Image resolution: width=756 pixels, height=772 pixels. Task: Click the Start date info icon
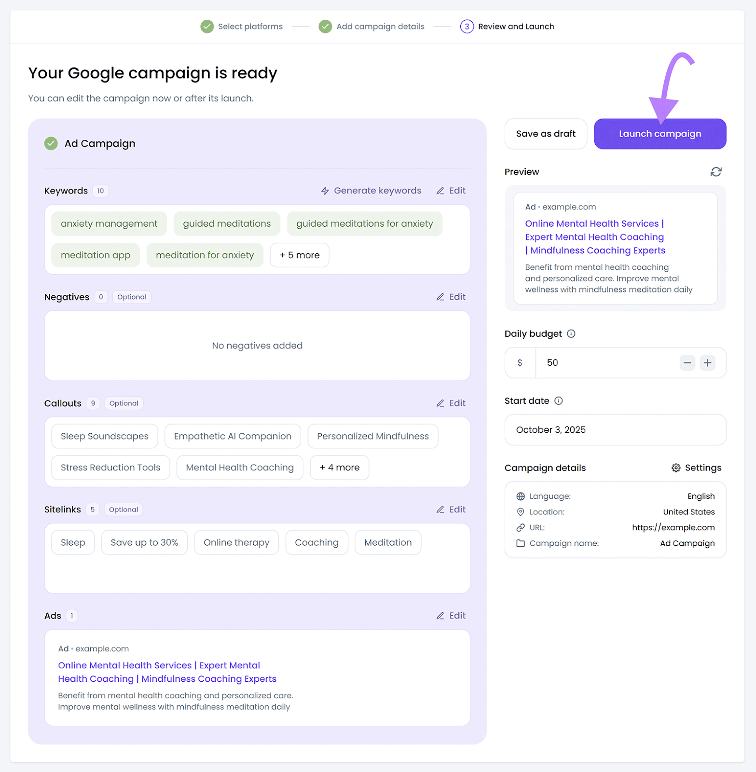pos(558,400)
